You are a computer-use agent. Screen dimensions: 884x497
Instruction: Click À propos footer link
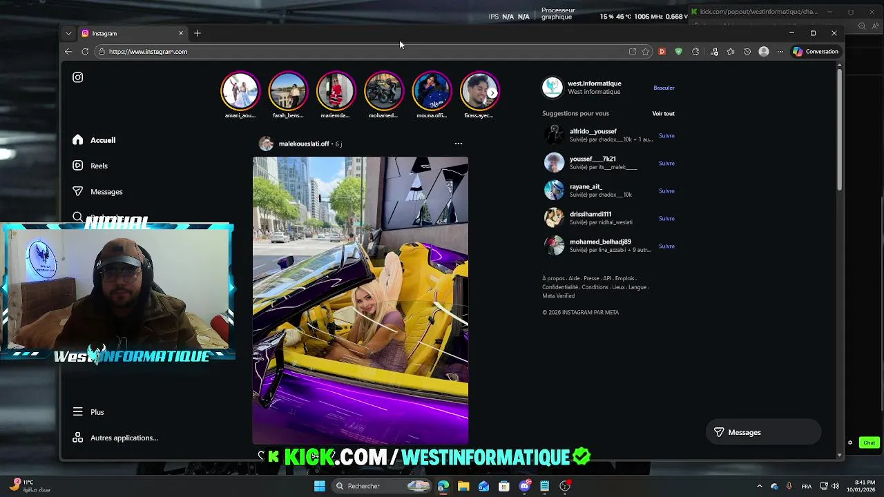coord(553,279)
